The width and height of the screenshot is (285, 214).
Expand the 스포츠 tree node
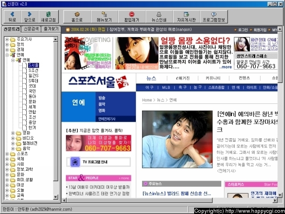(x=7, y=154)
